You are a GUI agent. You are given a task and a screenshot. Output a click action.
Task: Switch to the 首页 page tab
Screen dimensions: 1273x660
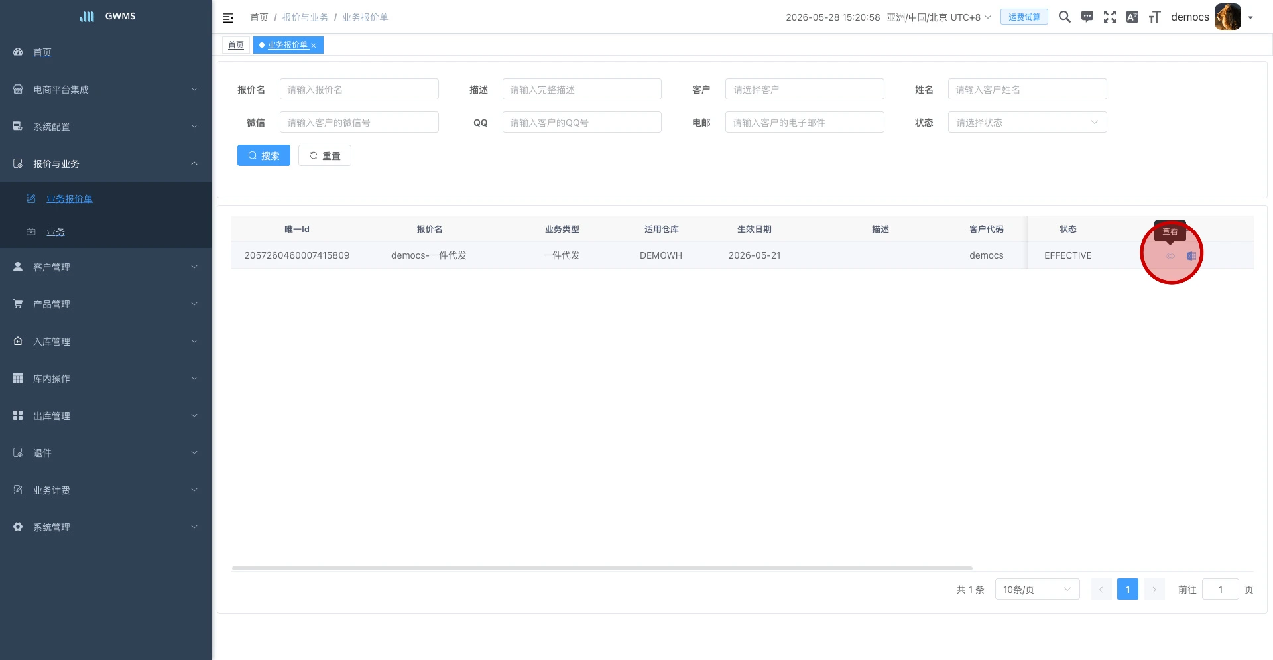(x=236, y=45)
